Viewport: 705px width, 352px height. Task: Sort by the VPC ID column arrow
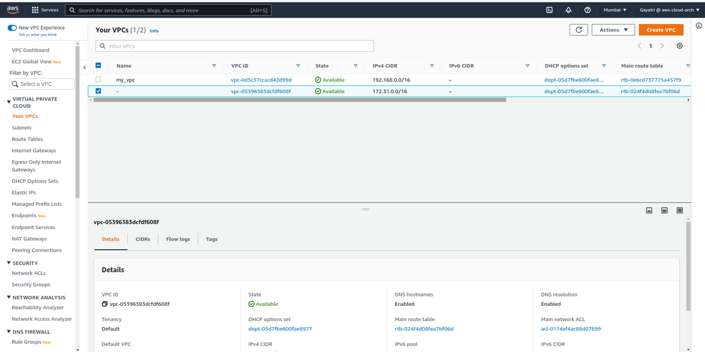[x=298, y=66]
